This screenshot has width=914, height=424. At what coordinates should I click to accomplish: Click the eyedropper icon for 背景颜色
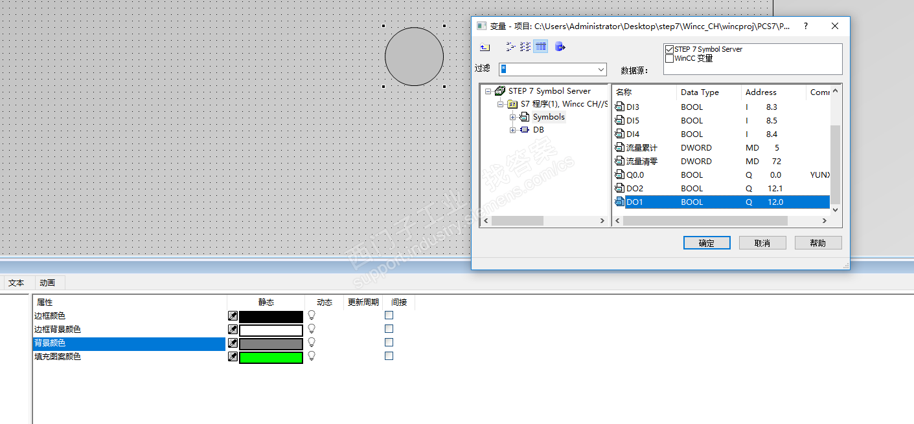click(x=233, y=343)
